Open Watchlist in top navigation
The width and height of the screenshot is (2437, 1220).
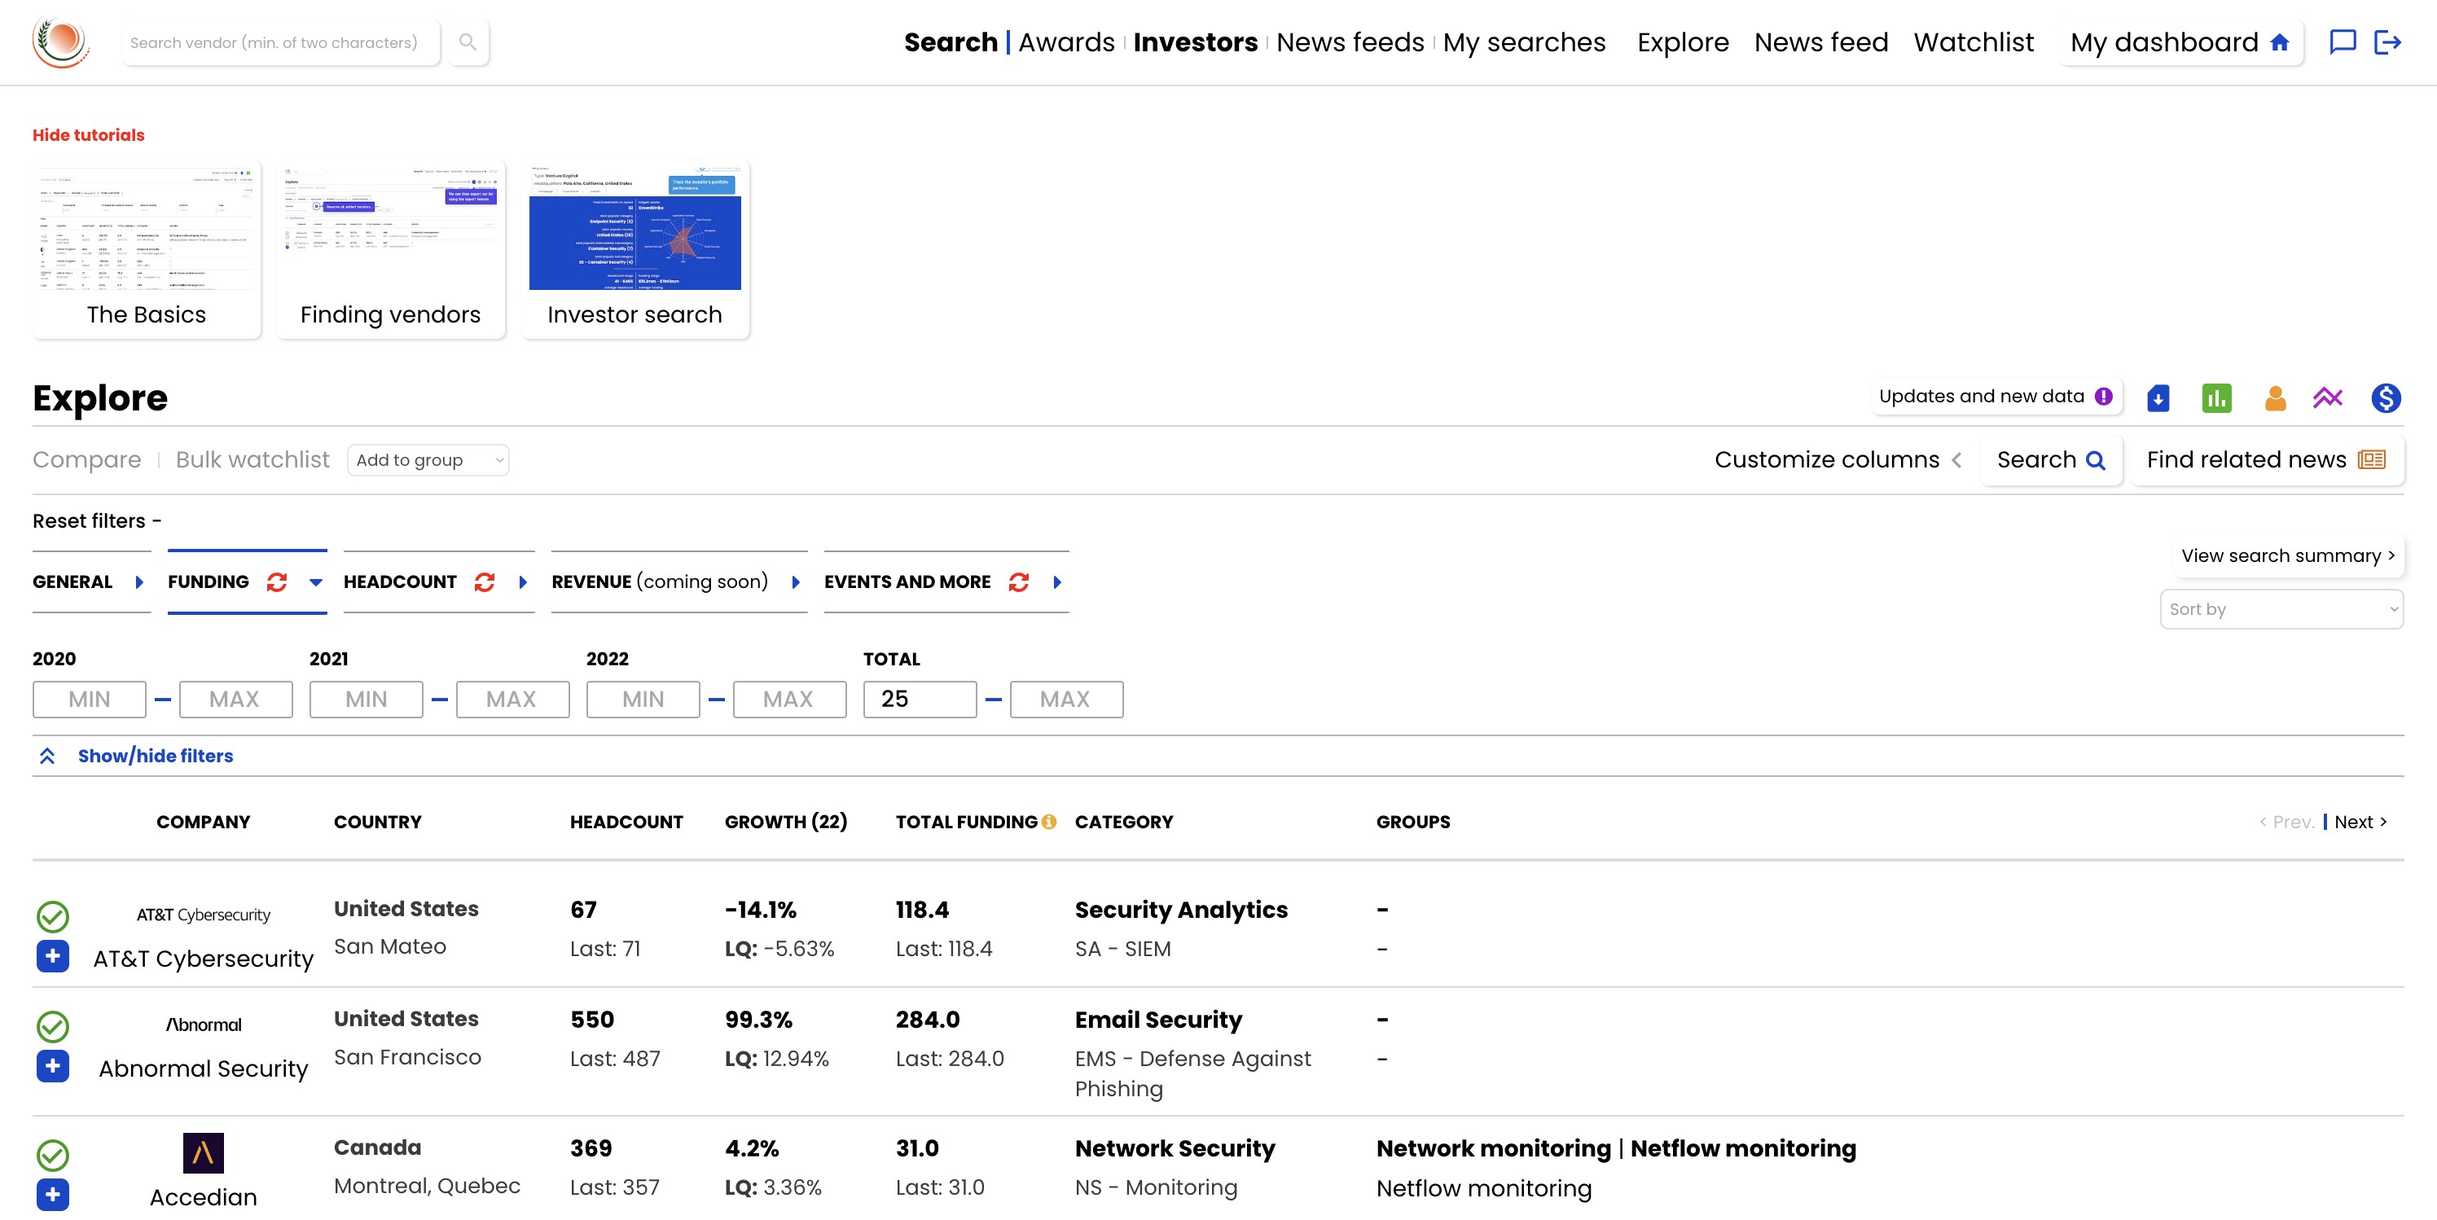coord(1974,42)
